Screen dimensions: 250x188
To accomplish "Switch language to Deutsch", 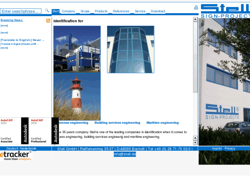I will (x=12, y=148).
